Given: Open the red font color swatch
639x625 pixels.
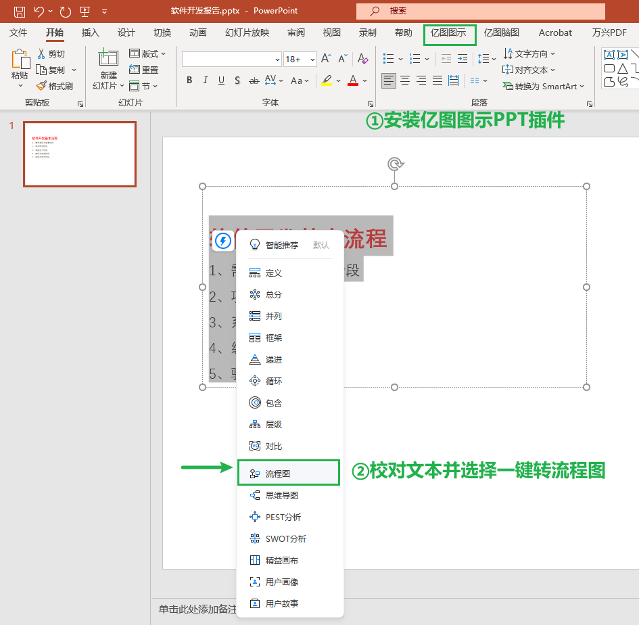Looking at the screenshot, I should point(352,80).
